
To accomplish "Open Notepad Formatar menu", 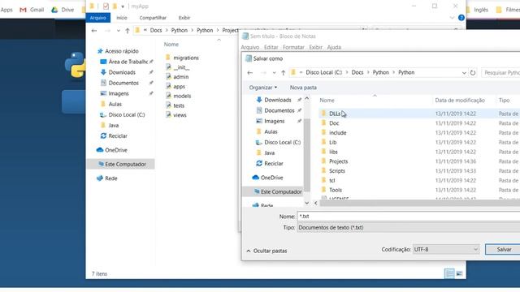I will pos(293,47).
